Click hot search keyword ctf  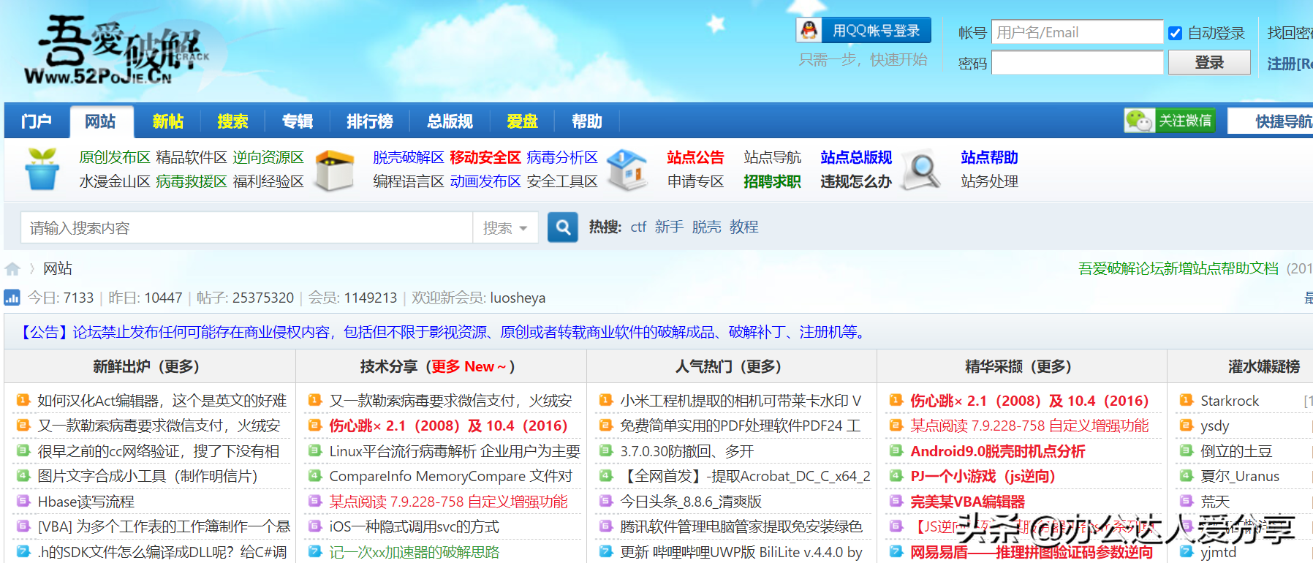coord(638,227)
